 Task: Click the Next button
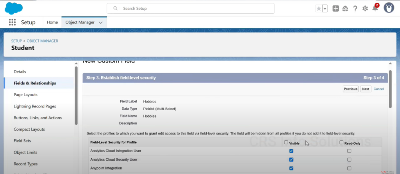tap(365, 89)
